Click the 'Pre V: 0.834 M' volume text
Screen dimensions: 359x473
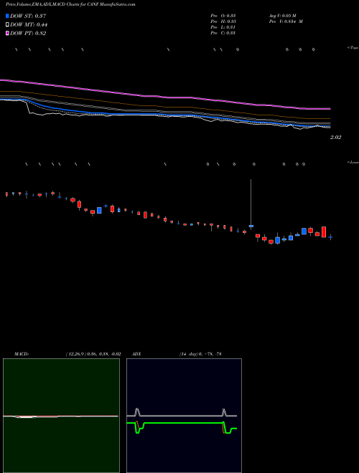tap(286, 21)
